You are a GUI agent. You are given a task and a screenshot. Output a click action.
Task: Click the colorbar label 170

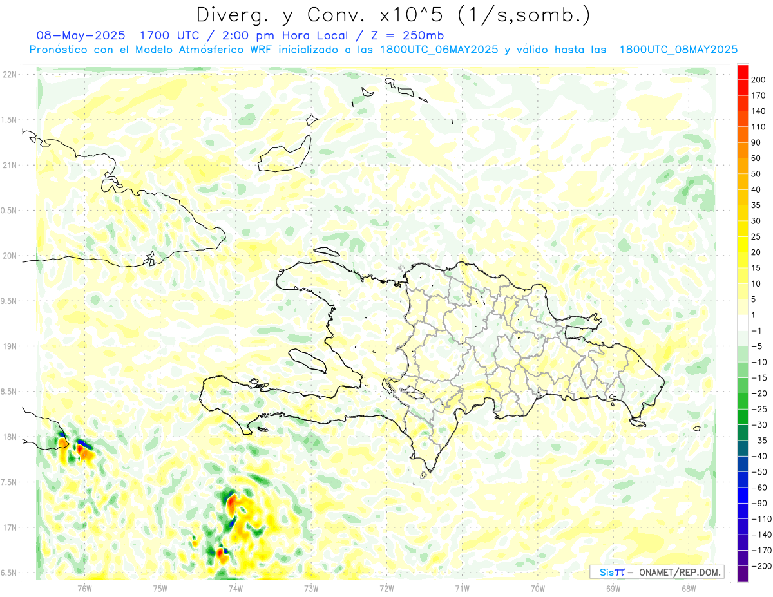coord(758,95)
